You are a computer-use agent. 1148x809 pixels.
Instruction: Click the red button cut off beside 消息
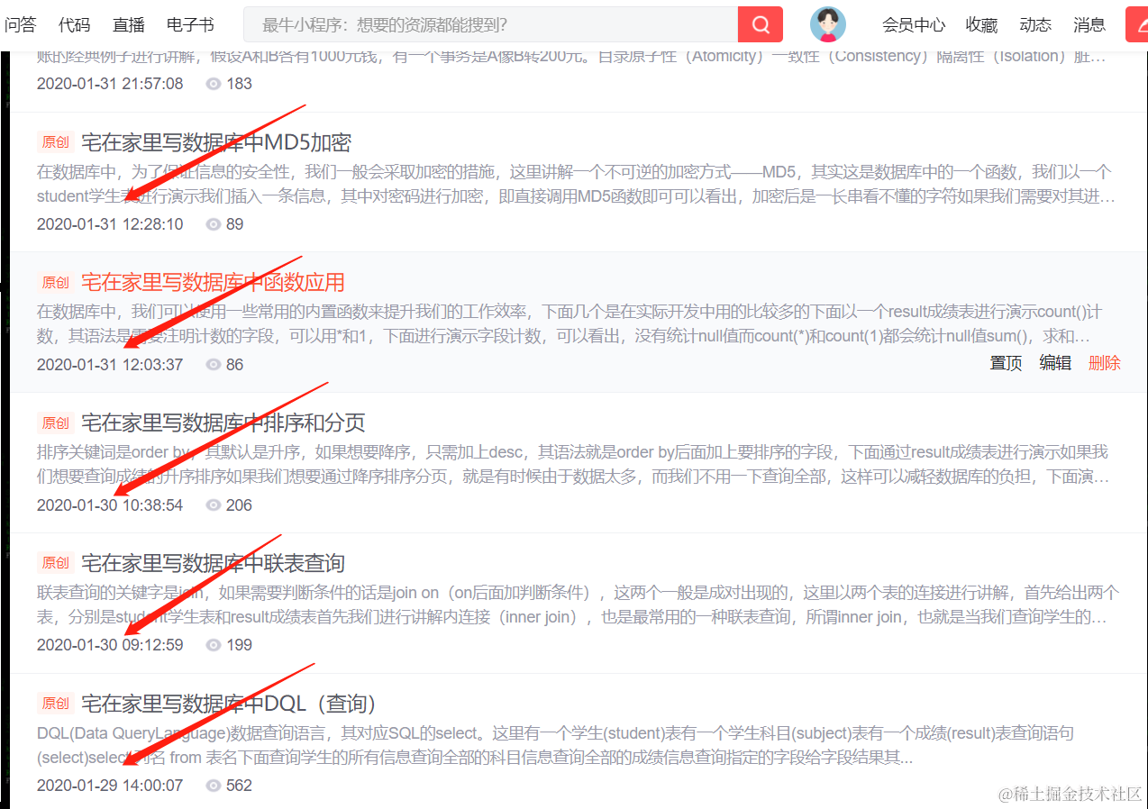pyautogui.click(x=1137, y=24)
